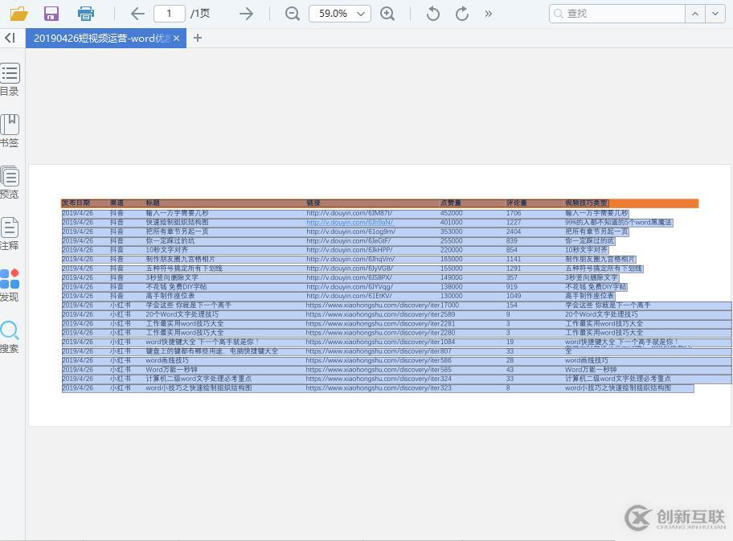Image resolution: width=733 pixels, height=541 pixels.
Task: Click the 评论量 column header
Action: tap(517, 203)
